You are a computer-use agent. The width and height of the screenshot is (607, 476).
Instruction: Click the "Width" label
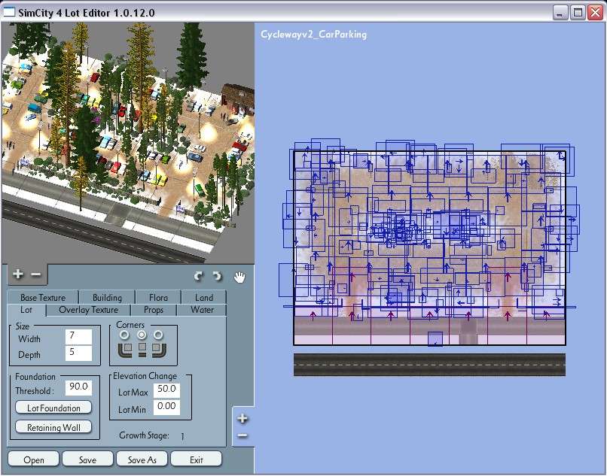pos(29,339)
